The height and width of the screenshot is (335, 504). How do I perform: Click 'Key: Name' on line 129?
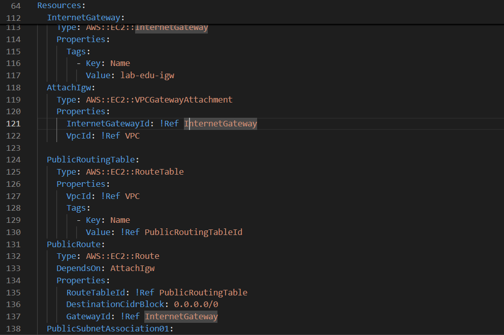pos(108,220)
